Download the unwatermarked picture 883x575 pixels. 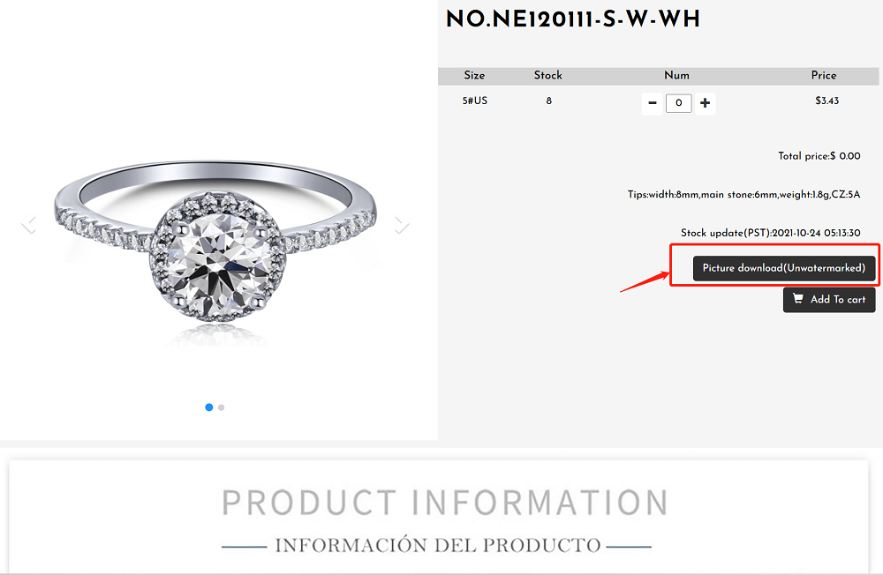coord(784,268)
